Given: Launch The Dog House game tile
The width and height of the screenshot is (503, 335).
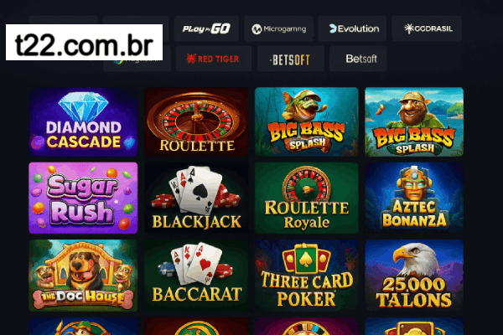Looking at the screenshot, I should point(83,276).
